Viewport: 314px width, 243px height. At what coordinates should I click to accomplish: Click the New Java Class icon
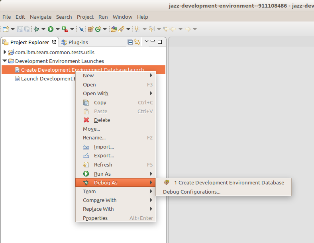click(98, 29)
